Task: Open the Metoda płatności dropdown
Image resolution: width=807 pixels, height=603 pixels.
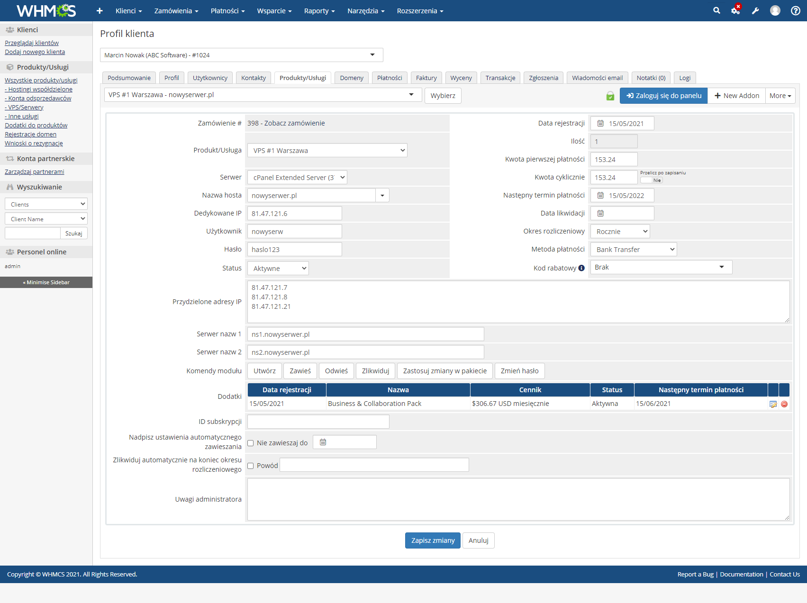Action: [633, 249]
